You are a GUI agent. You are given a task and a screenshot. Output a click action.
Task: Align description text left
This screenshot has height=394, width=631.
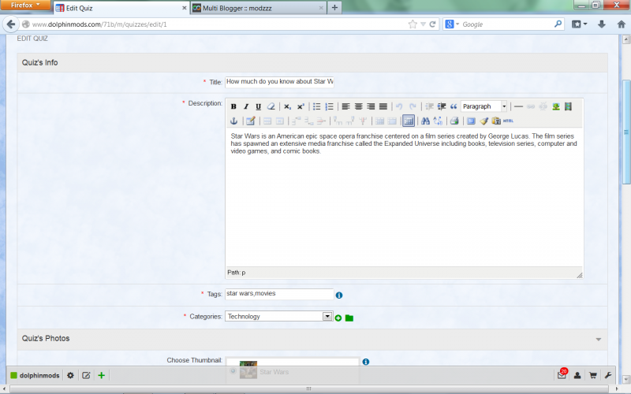pyautogui.click(x=345, y=106)
